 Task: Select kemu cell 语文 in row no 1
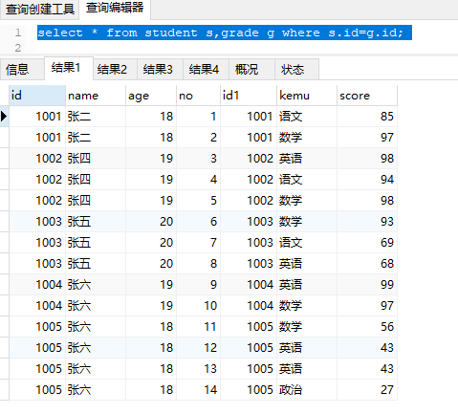pos(307,117)
